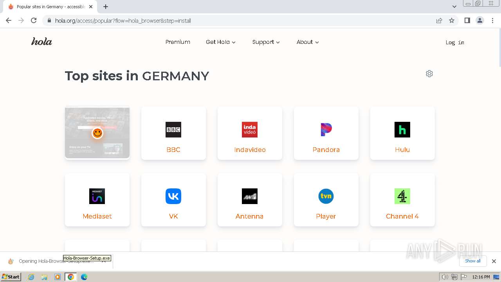
Task: Click the address bar URL field
Action: tap(243, 20)
